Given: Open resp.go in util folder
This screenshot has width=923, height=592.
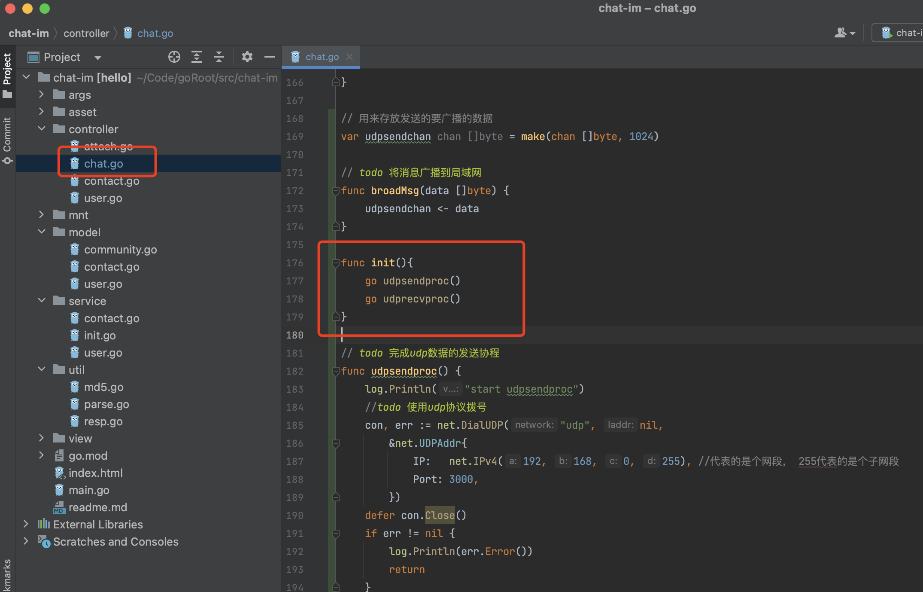Looking at the screenshot, I should (x=103, y=421).
